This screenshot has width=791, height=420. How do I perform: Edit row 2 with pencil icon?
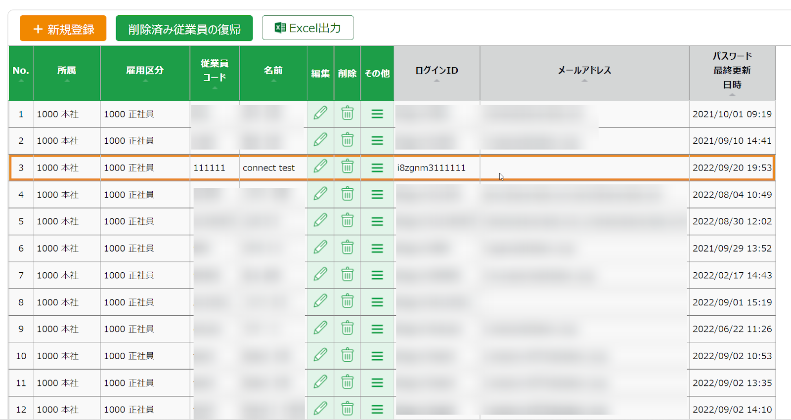coord(320,140)
